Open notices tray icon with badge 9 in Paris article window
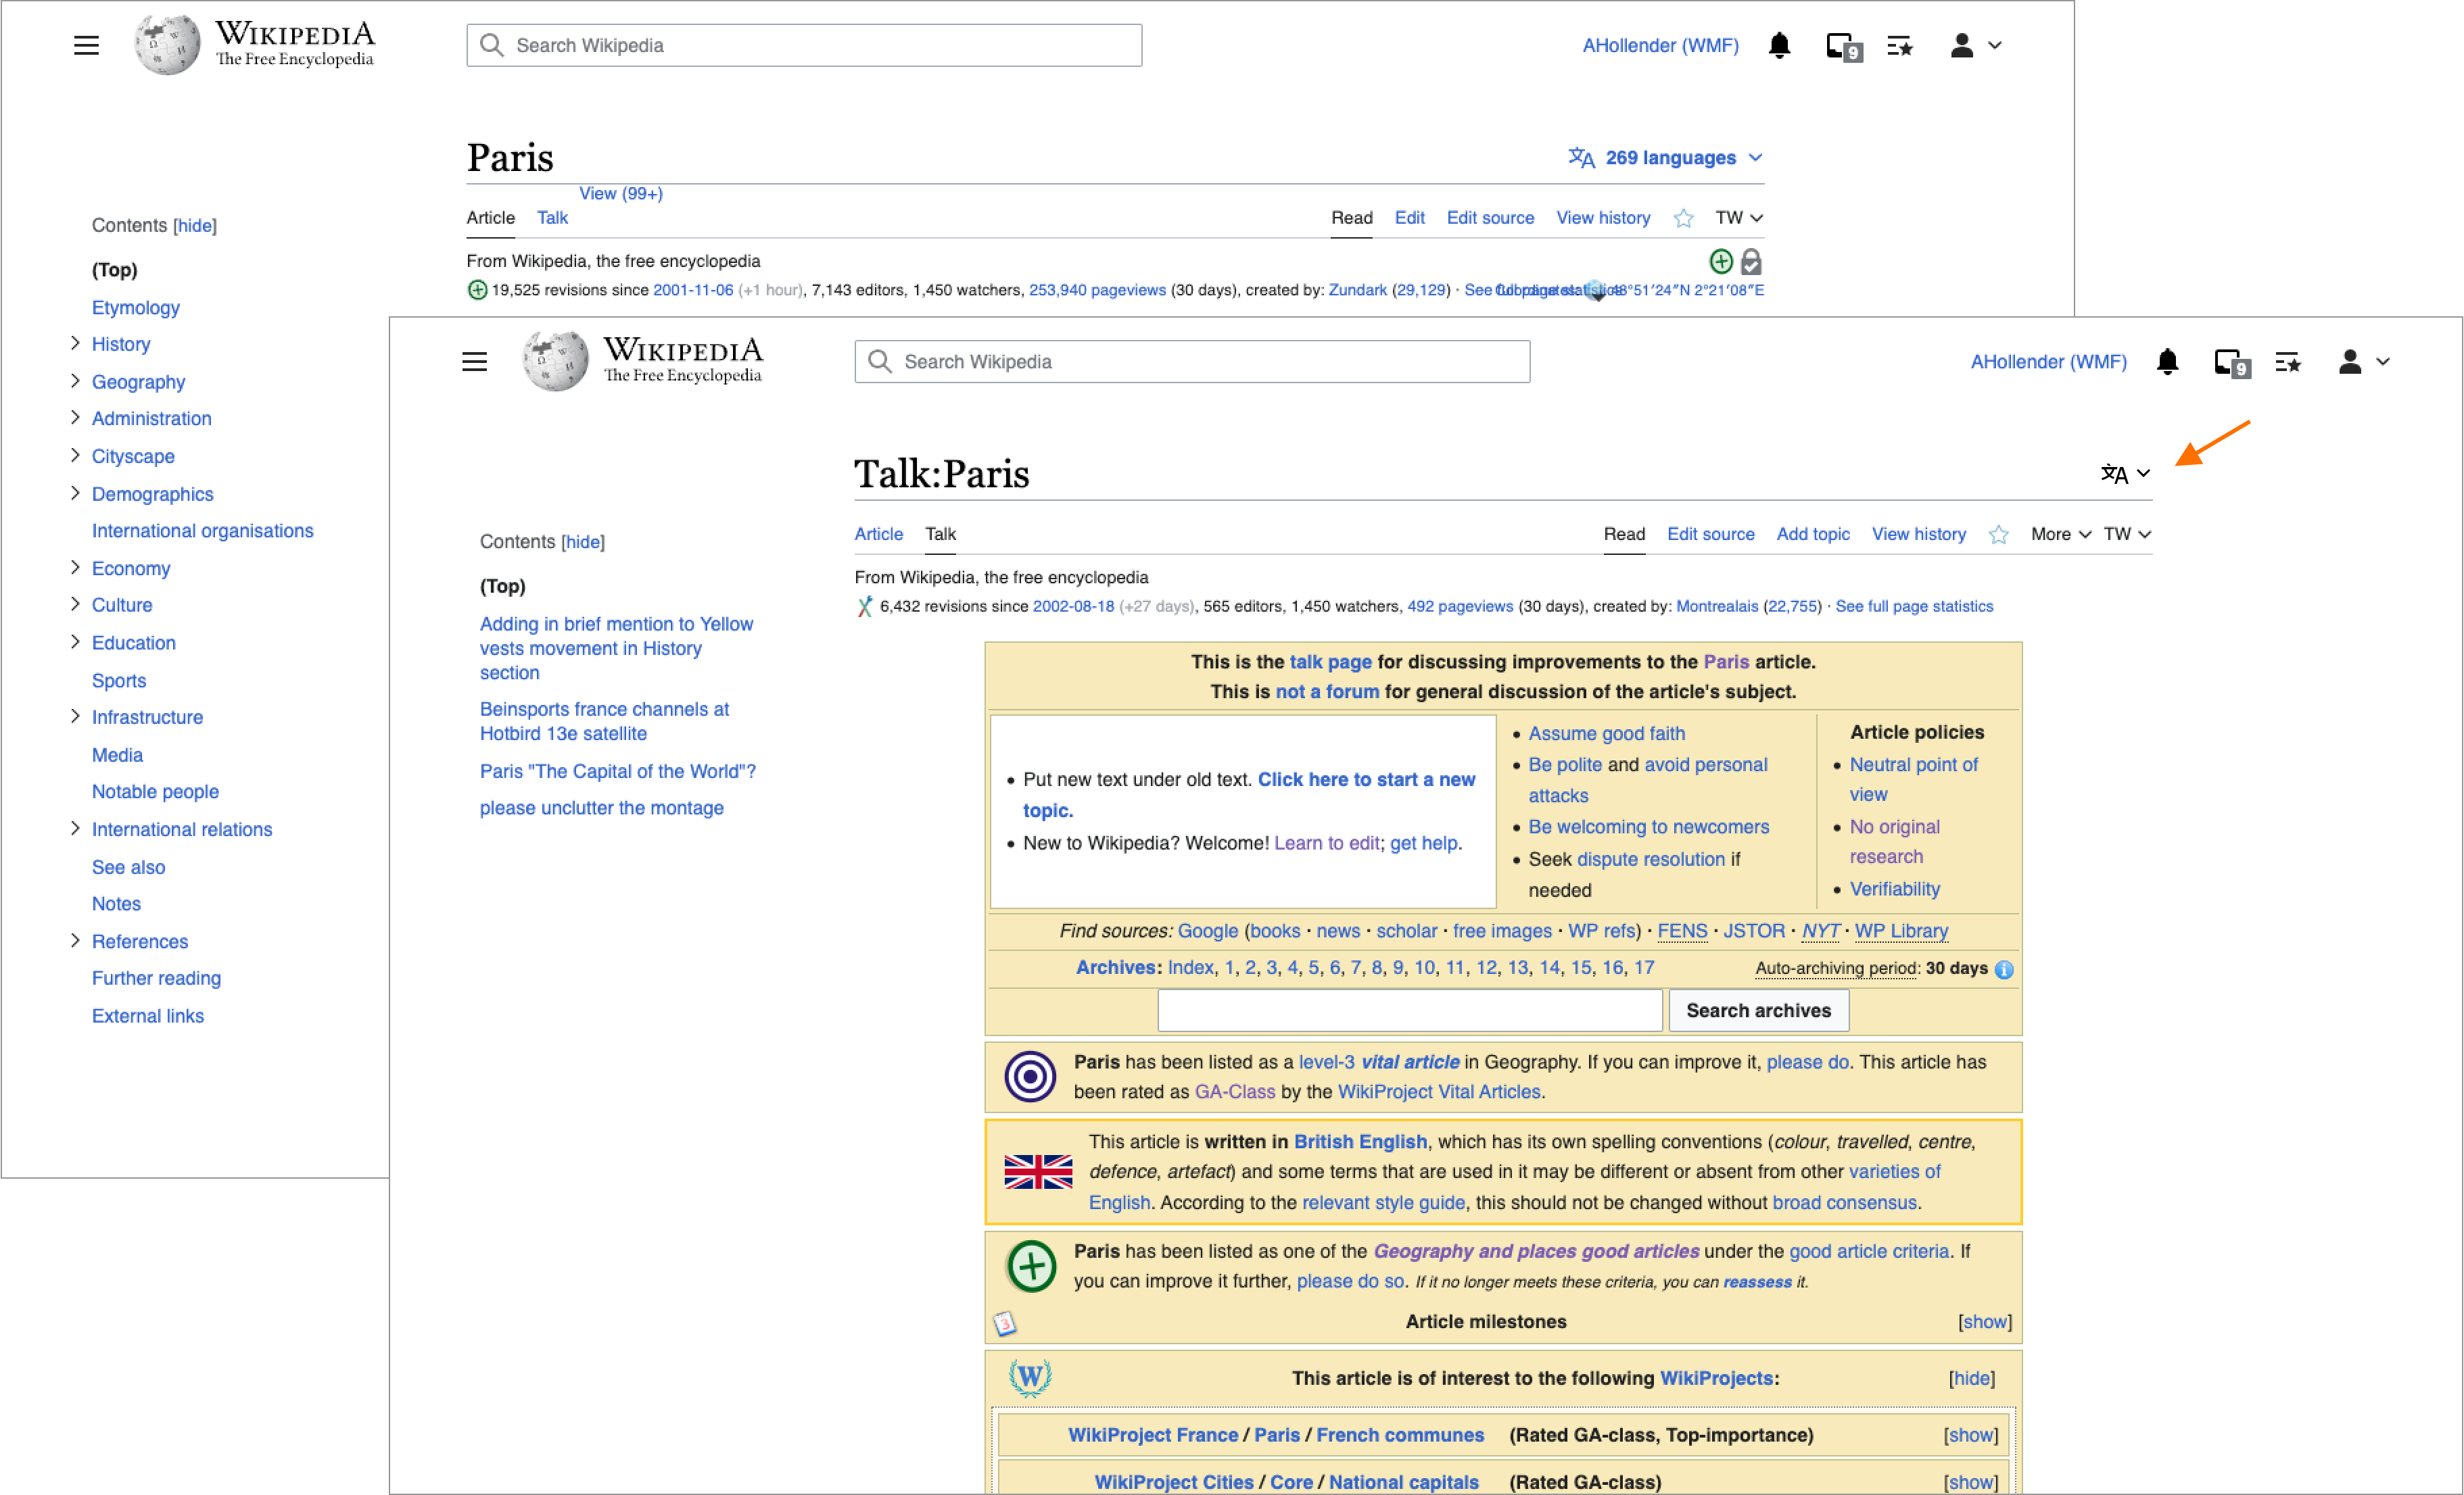This screenshot has width=2464, height=1495. tap(1843, 47)
